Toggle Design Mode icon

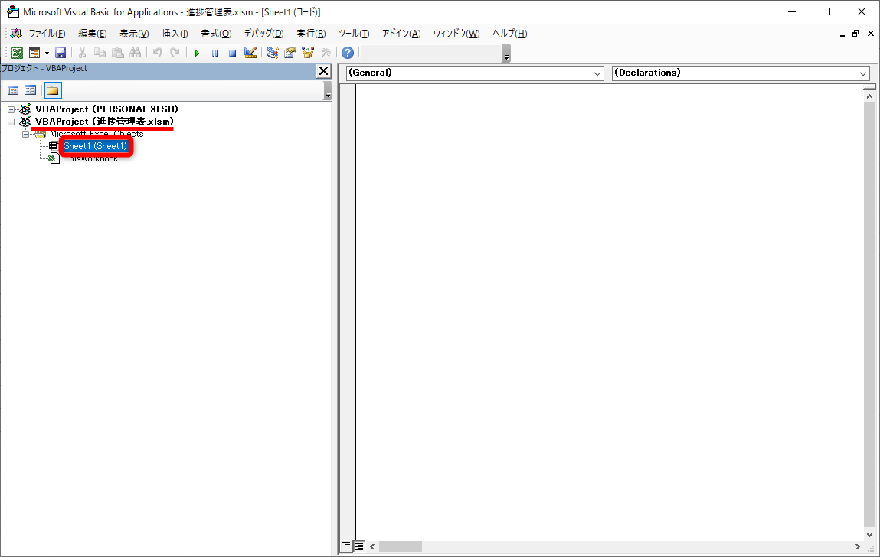point(250,53)
